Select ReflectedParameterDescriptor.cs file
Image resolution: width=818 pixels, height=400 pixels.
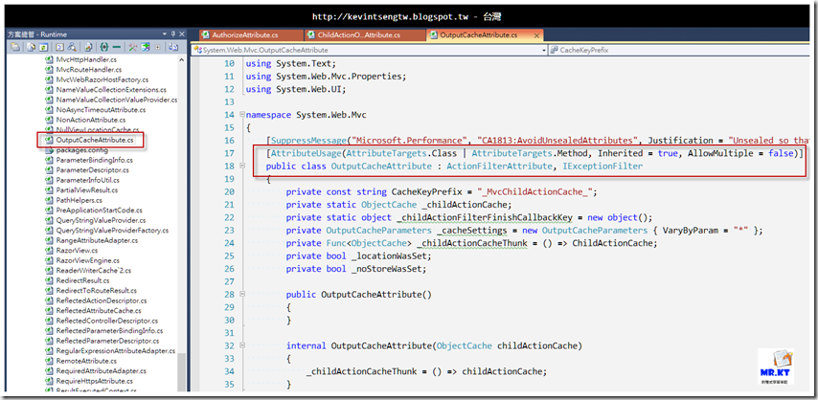(107, 341)
